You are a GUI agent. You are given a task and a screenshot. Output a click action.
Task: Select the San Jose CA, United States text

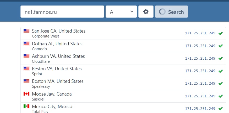[59, 31]
